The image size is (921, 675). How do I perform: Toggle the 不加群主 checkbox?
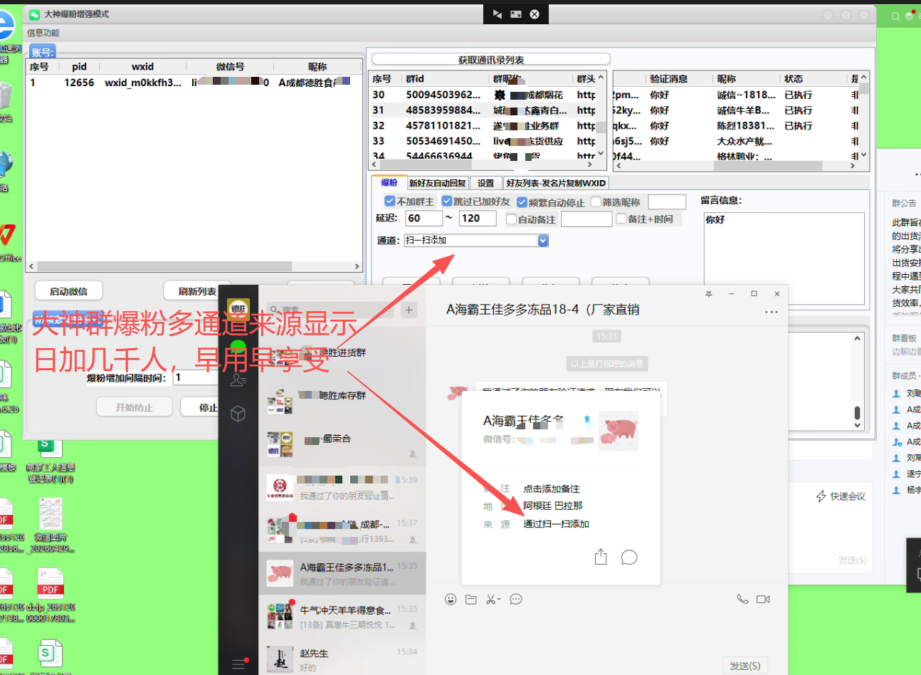click(x=389, y=202)
